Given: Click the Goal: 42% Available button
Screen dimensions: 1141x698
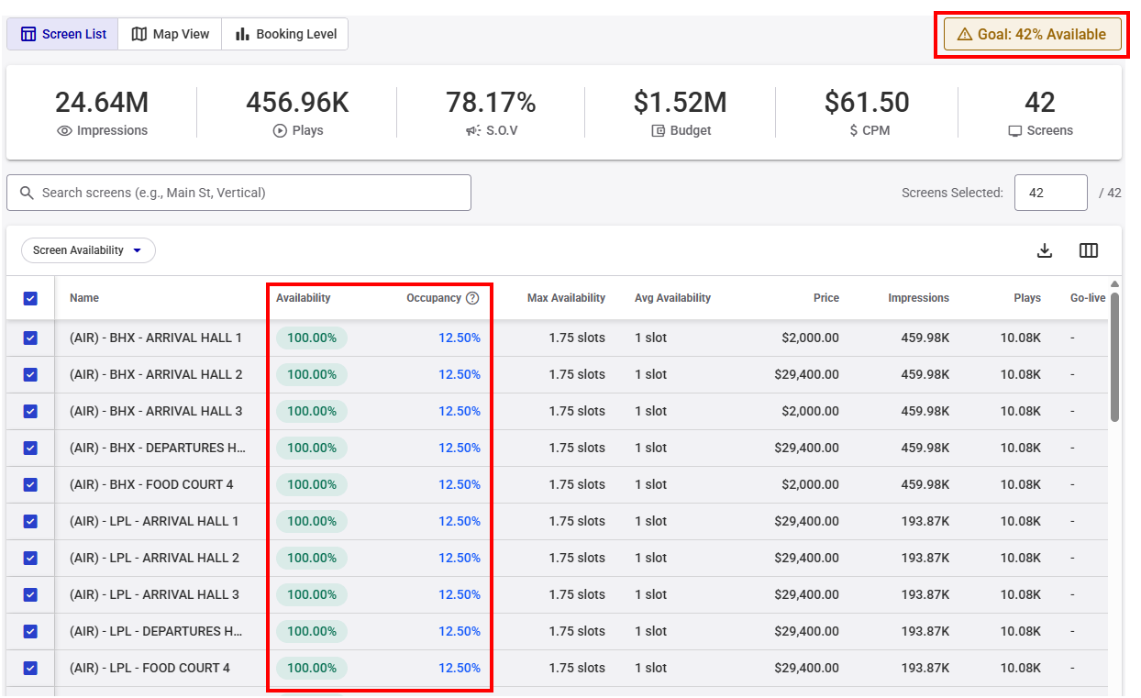Looking at the screenshot, I should [1033, 34].
